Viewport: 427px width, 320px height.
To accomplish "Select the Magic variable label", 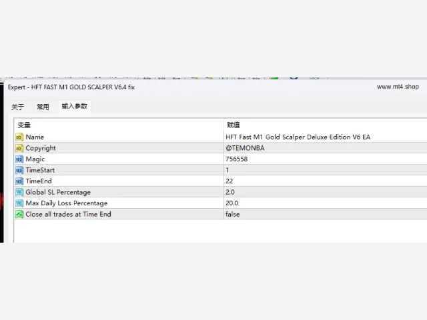I will (35, 159).
